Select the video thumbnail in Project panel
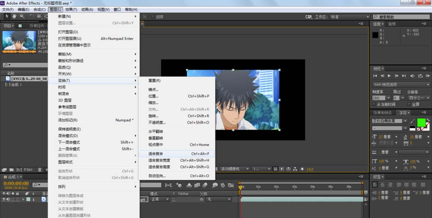The width and height of the screenshot is (432, 218). tap(19, 41)
